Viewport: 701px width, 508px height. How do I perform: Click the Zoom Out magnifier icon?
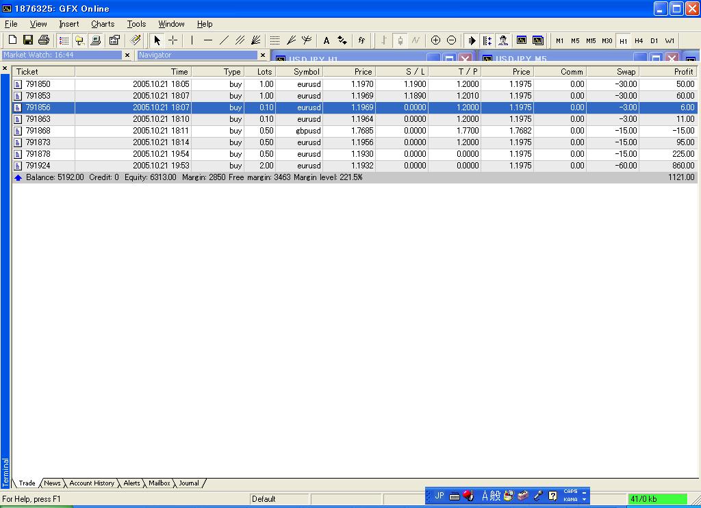click(451, 40)
